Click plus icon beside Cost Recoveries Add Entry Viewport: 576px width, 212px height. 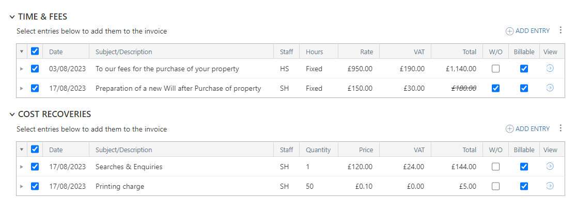click(509, 129)
